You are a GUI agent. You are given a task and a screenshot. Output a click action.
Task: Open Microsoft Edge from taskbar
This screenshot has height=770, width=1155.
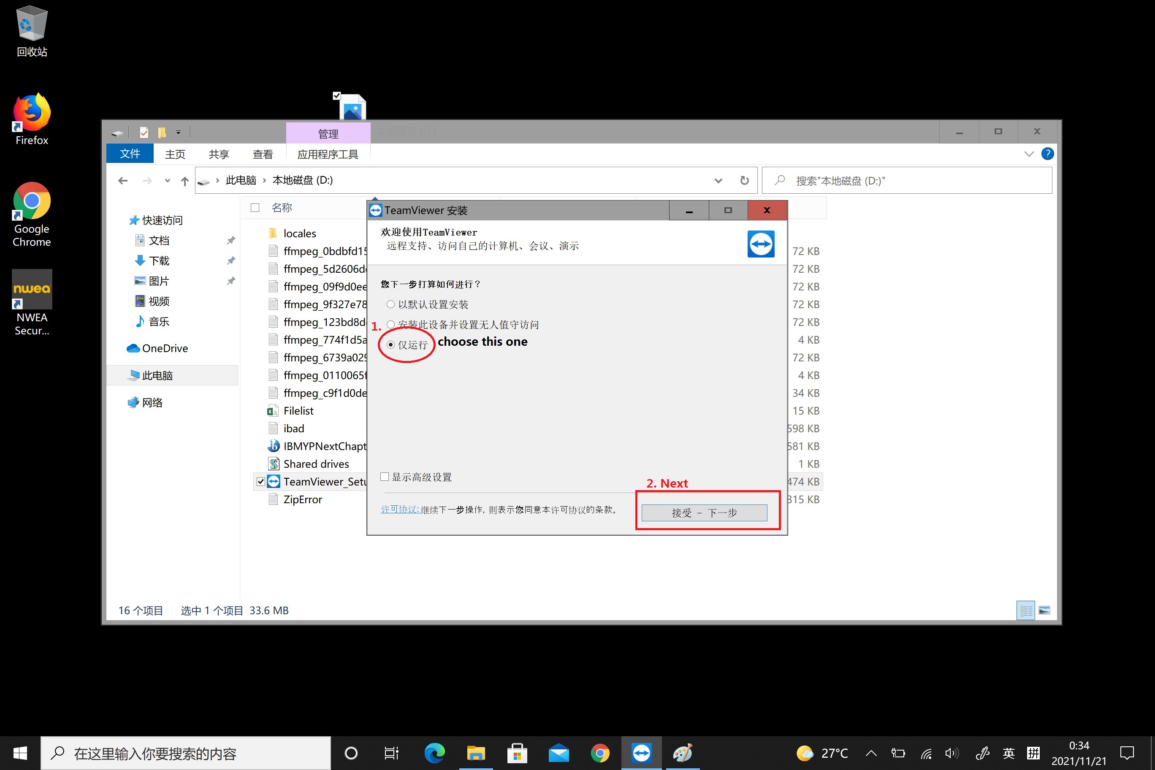tap(434, 752)
